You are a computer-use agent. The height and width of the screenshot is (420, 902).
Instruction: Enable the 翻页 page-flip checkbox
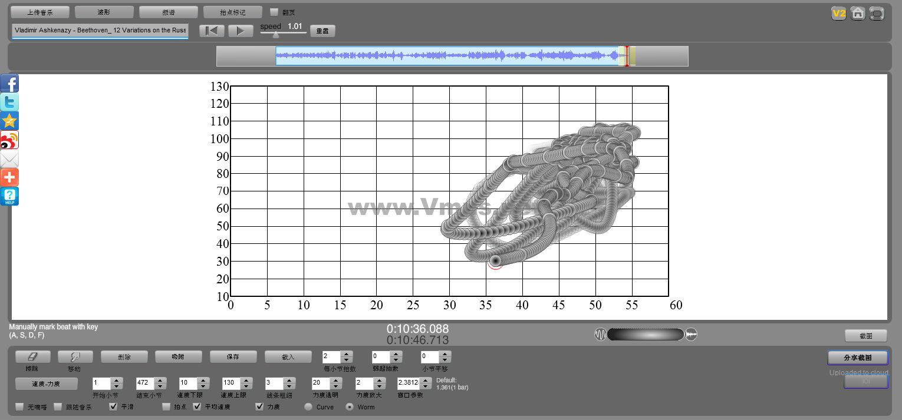[x=274, y=12]
